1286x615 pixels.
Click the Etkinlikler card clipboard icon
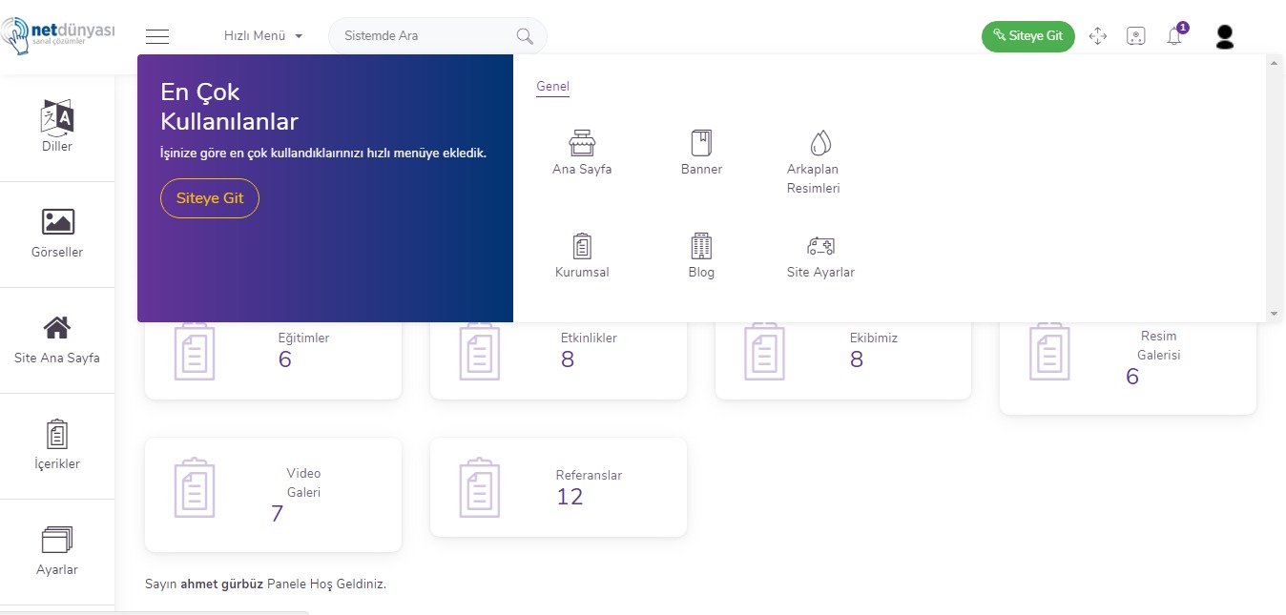point(480,351)
